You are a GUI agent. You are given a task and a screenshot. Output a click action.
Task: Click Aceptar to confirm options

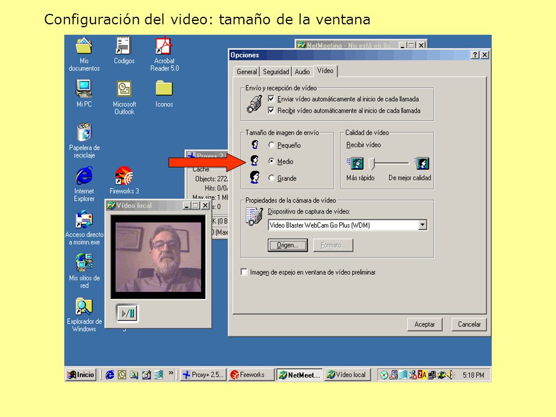[x=425, y=324]
